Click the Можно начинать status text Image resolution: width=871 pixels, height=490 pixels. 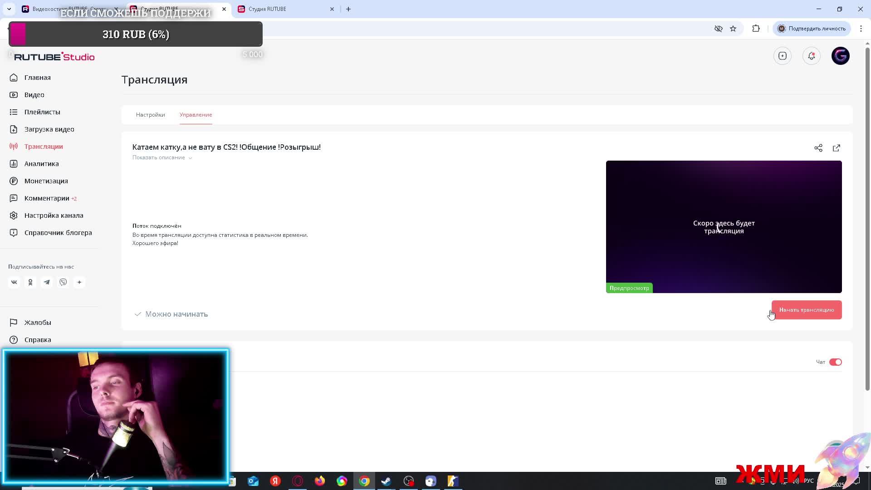pyautogui.click(x=176, y=314)
